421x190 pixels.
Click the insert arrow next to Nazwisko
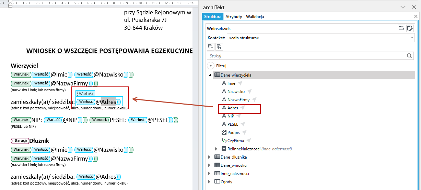coord(249,91)
